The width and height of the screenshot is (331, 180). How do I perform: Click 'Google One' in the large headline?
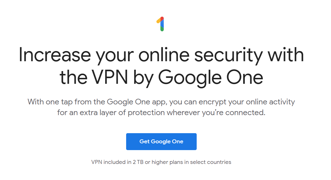tap(211, 77)
